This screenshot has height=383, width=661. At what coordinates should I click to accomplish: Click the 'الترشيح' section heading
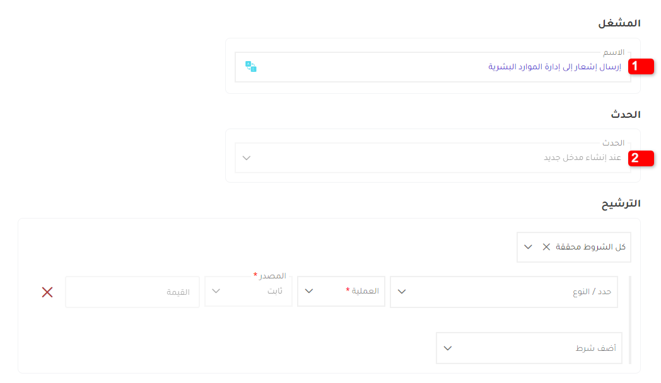click(621, 203)
